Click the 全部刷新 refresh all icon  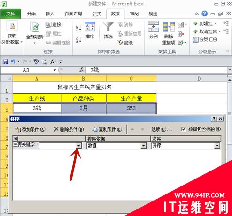coord(35,32)
